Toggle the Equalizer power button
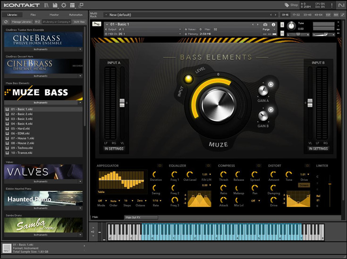Image resolution: width=347 pixels, height=259 pixels. pyautogui.click(x=208, y=166)
